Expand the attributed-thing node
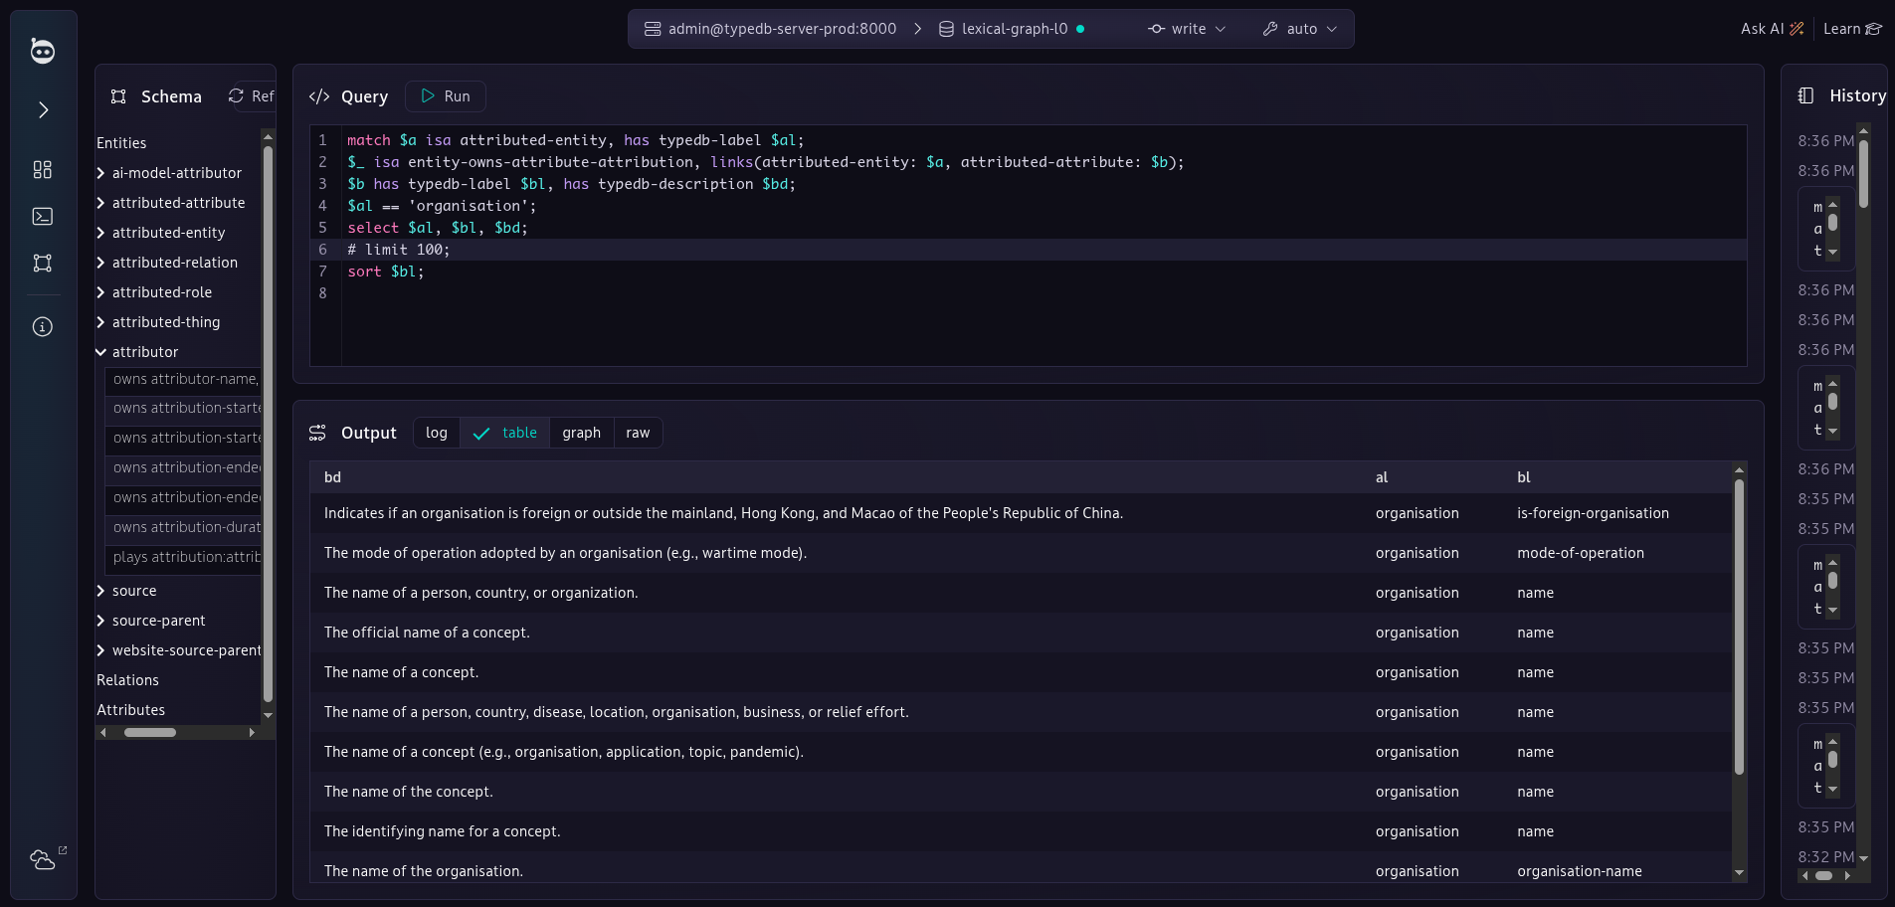The image size is (1895, 907). coord(100,322)
